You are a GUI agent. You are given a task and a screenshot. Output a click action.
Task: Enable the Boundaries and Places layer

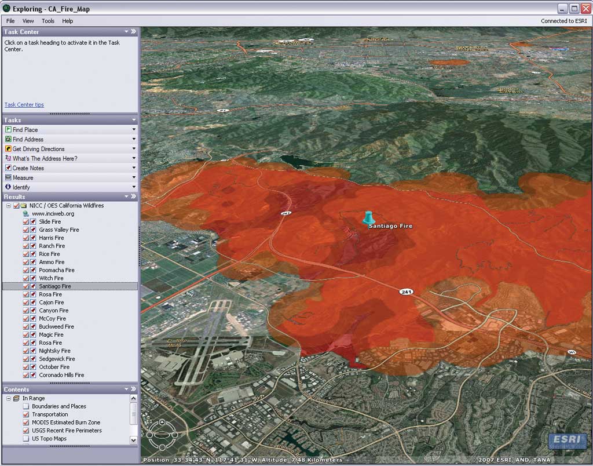(x=25, y=406)
